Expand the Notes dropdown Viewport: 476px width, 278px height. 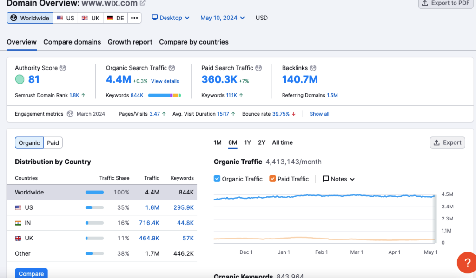[338, 179]
